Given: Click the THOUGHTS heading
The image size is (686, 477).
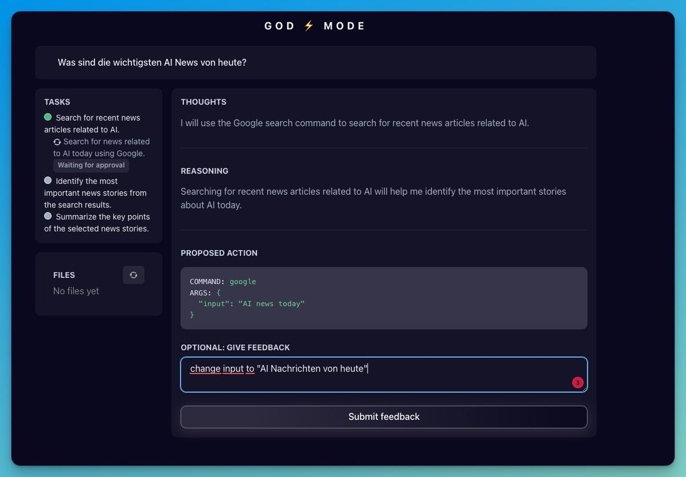Looking at the screenshot, I should tap(204, 102).
